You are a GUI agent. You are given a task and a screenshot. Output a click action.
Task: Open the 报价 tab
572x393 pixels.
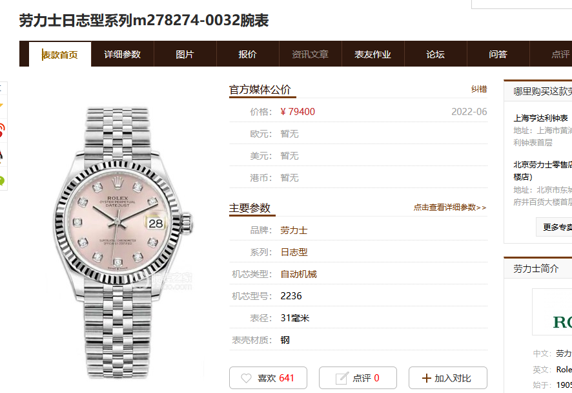tap(248, 54)
